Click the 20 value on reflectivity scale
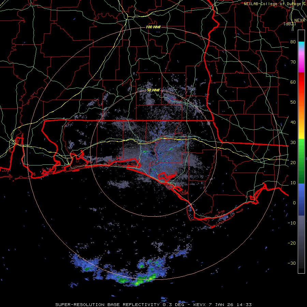Viewport: 307px width, 307px height. pos(293,163)
